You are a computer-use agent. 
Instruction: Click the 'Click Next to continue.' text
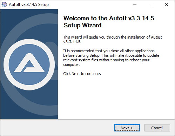pos(82,74)
